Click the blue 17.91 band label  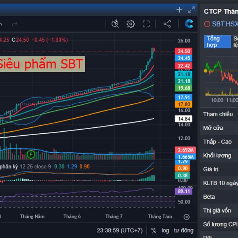coord(184,97)
